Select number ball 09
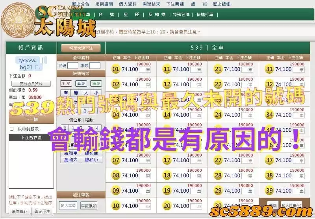The width and height of the screenshot is (315, 219). [x=116, y=191]
